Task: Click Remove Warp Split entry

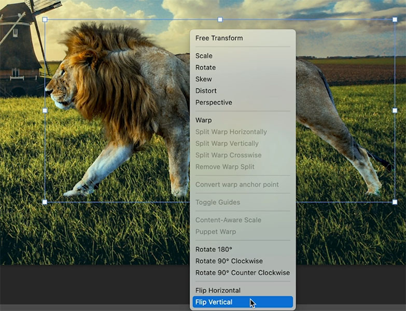Action: pos(243,167)
